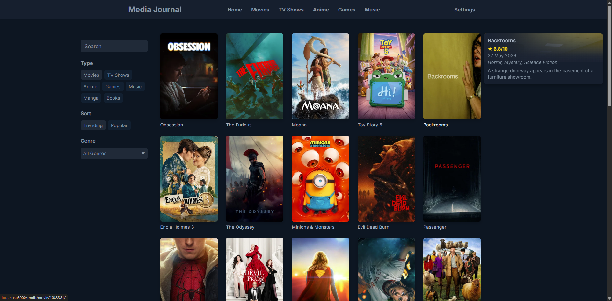Toggle the Movies type filter
612x301 pixels.
91,75
